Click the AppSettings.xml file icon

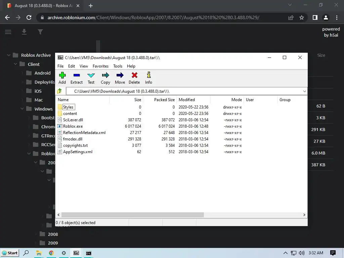(60, 152)
